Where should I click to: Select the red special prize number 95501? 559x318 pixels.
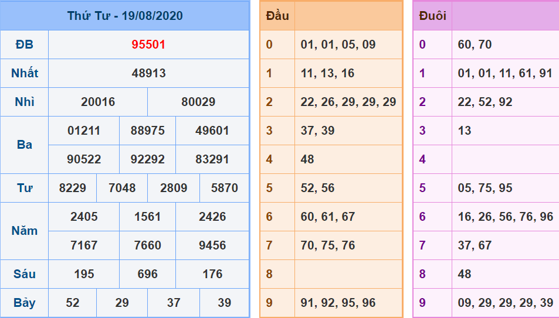pos(148,45)
